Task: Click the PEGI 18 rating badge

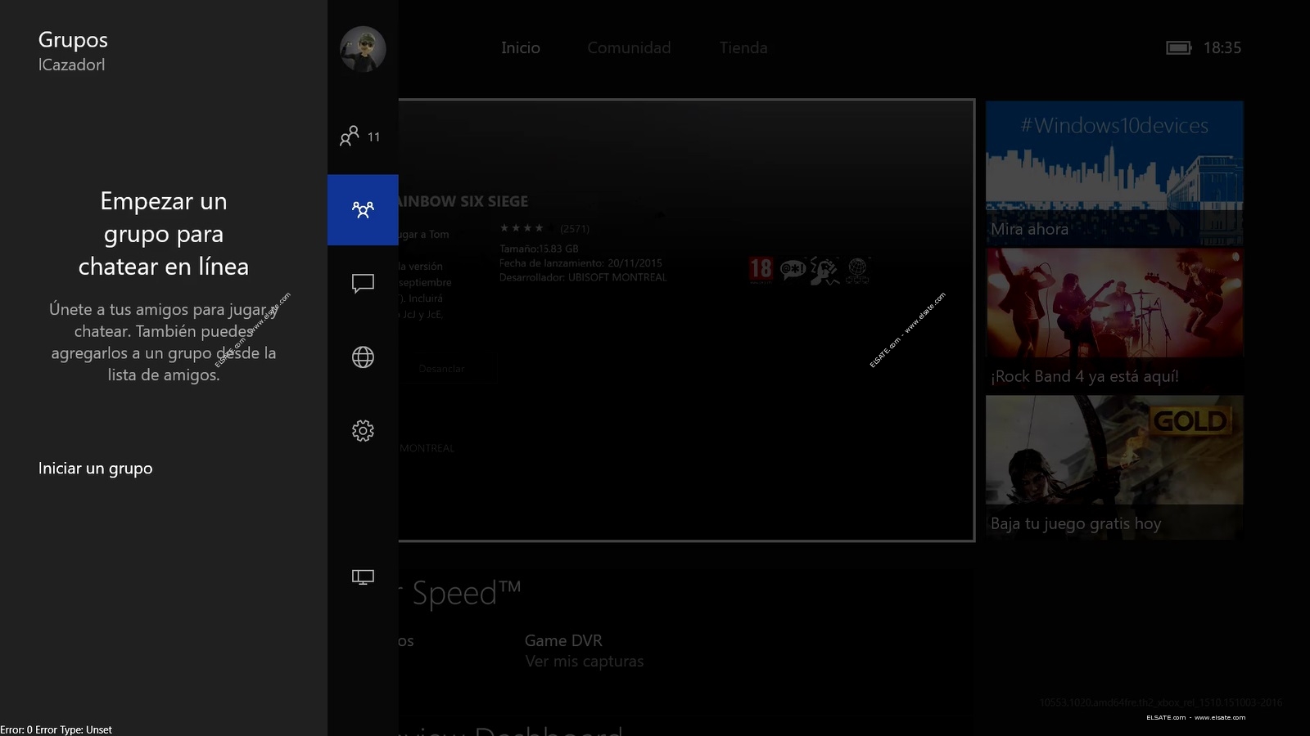Action: (761, 269)
